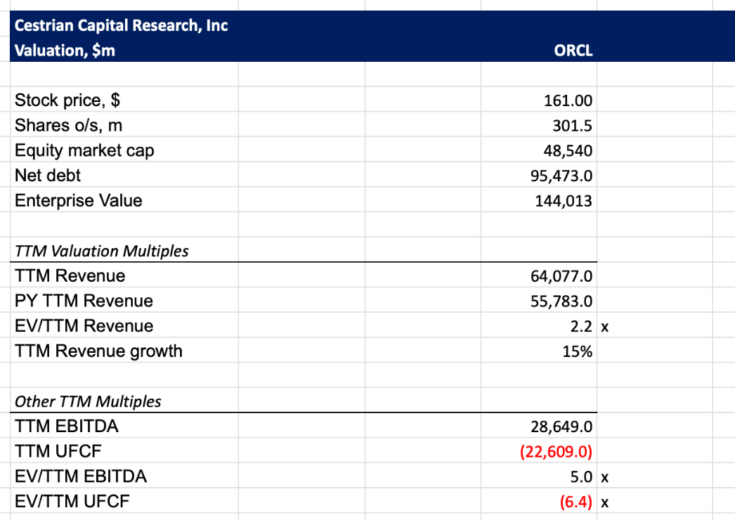Image resolution: width=735 pixels, height=520 pixels.
Task: Select the Valuation, $m header cell
Action: coord(65,51)
